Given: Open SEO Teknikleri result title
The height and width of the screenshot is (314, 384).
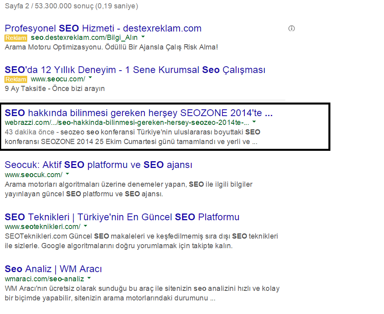Looking at the screenshot, I should [122, 217].
